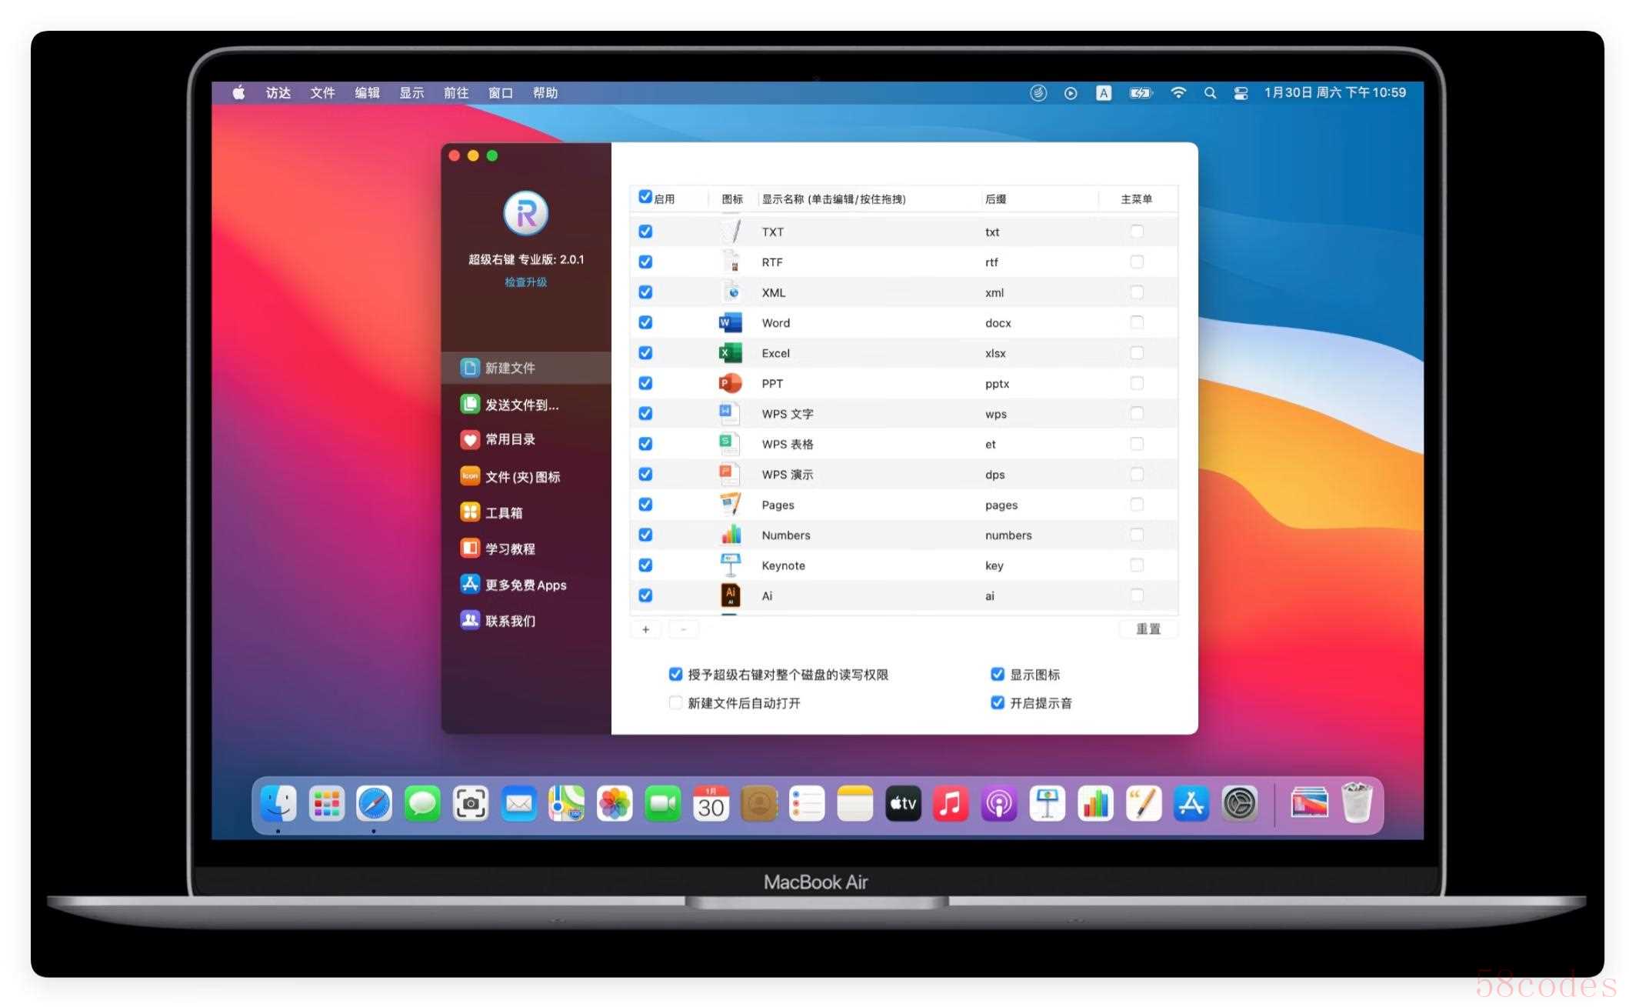Open the 编辑 menu
This screenshot has height=1007, width=1629.
[x=367, y=93]
